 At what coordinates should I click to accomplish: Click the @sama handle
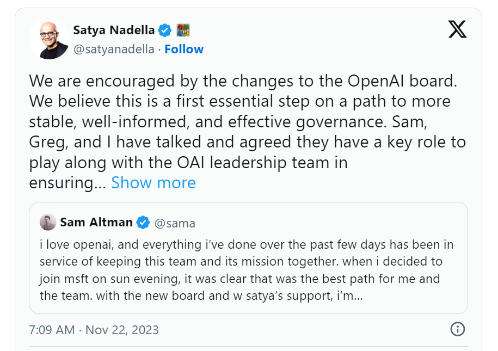[175, 223]
